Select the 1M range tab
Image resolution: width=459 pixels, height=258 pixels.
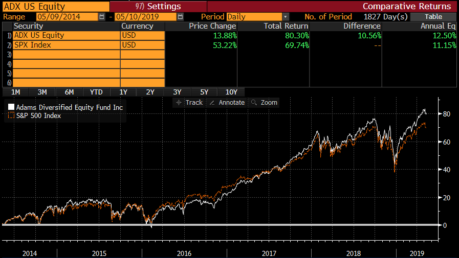coord(15,92)
